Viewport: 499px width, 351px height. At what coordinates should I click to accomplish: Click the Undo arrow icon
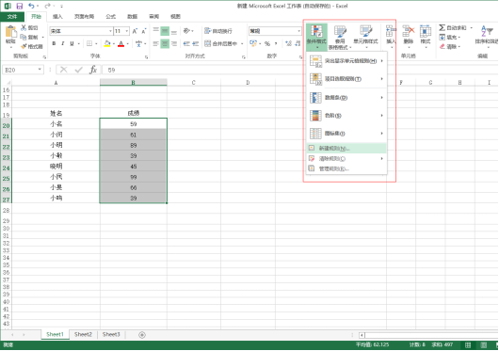click(x=31, y=6)
